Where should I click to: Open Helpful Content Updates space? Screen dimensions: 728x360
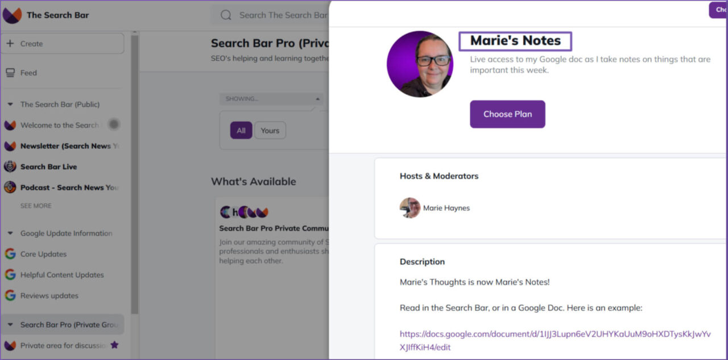(62, 275)
